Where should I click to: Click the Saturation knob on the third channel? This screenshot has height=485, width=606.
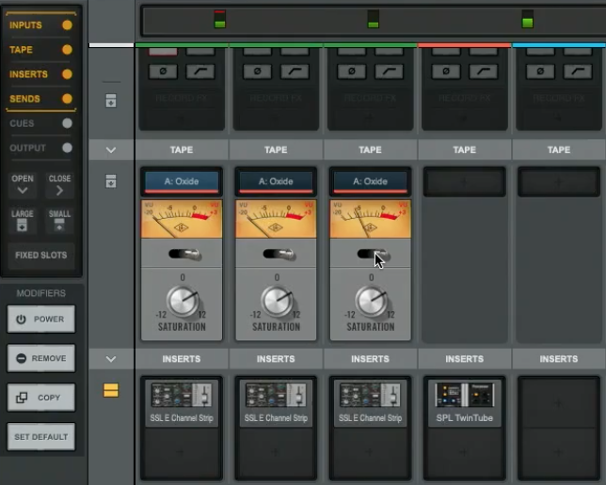pyautogui.click(x=371, y=301)
